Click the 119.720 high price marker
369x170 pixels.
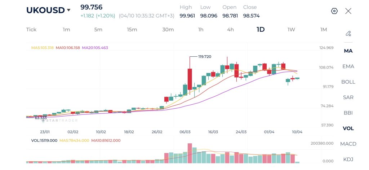click(205, 57)
